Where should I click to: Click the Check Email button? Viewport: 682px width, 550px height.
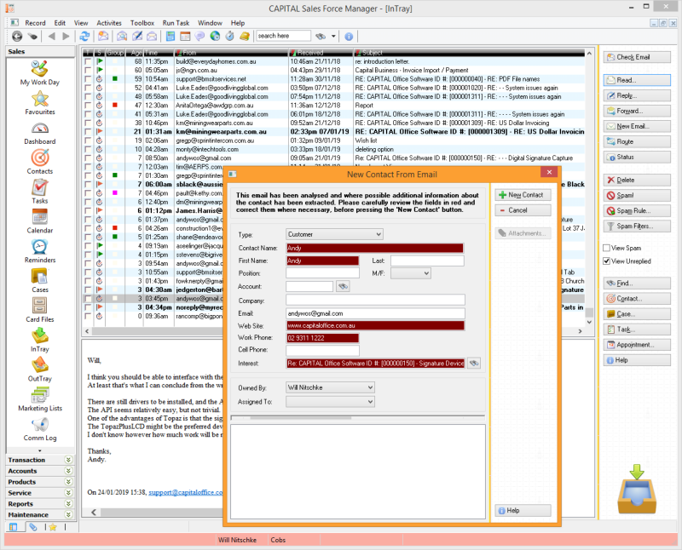click(x=637, y=57)
